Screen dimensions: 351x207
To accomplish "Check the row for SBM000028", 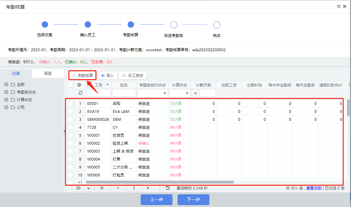I will click(x=71, y=119).
